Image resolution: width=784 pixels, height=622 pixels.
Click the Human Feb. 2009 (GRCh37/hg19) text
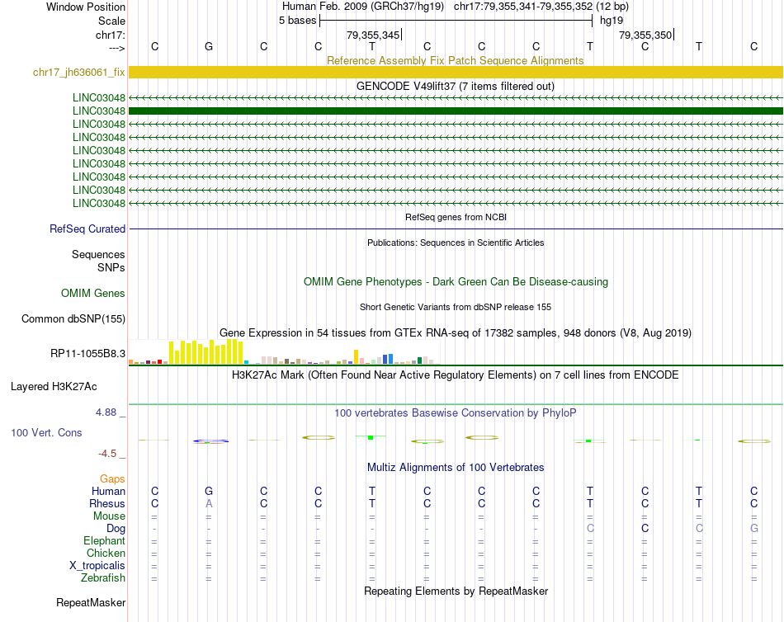[363, 7]
